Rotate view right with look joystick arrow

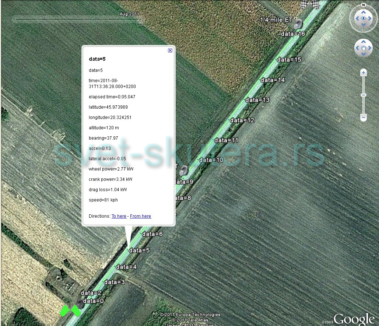click(x=370, y=18)
